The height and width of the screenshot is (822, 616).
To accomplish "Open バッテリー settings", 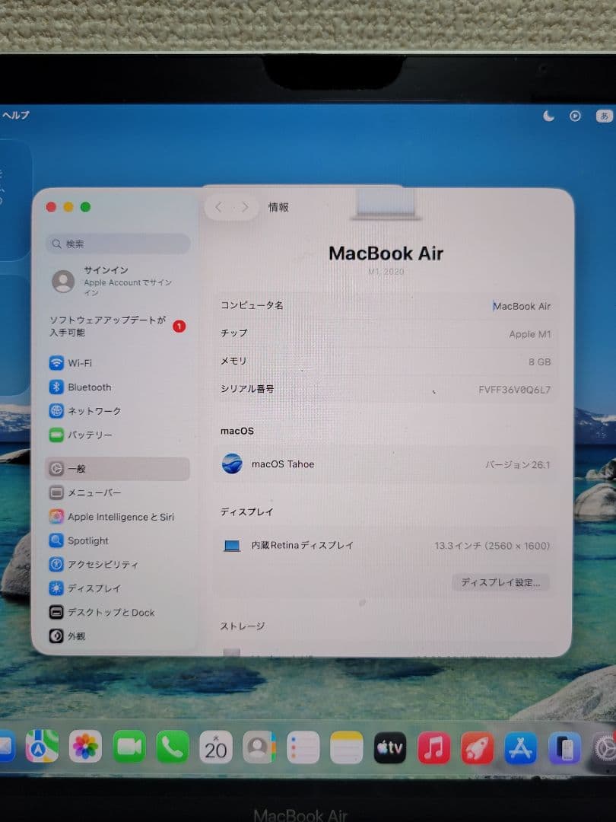I will pos(89,435).
